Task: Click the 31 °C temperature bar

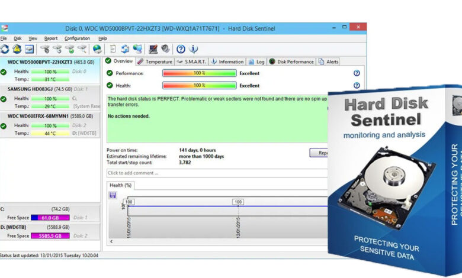Action: tap(50, 79)
